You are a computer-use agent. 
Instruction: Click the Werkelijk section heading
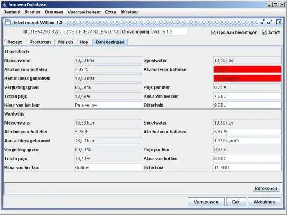[x=14, y=114]
